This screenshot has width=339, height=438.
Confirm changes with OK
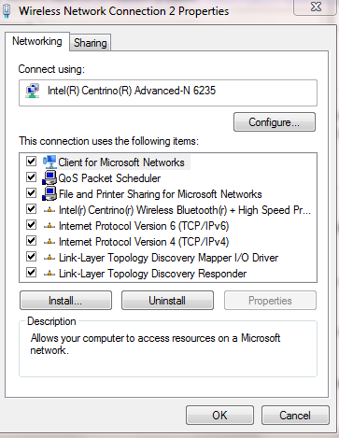pos(219,415)
